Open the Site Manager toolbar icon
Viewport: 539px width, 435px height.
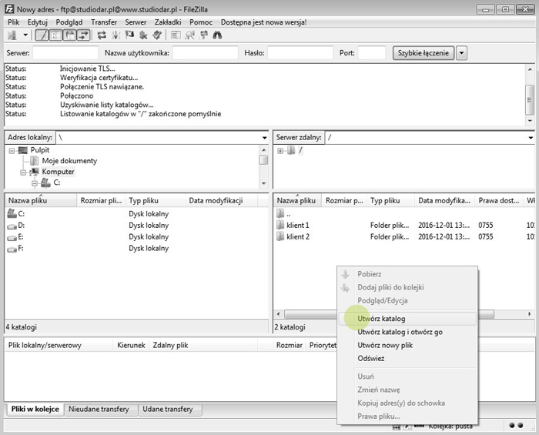click(x=12, y=35)
